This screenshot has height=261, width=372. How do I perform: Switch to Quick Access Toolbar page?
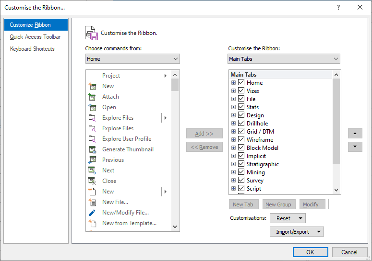(35, 37)
